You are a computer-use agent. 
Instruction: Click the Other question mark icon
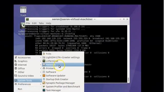pos(16,72)
